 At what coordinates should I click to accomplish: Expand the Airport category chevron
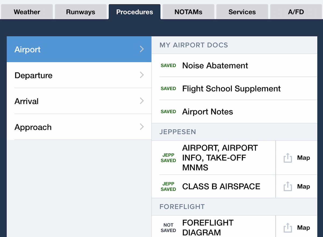pos(142,49)
